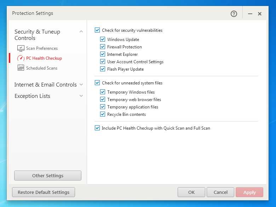The height and width of the screenshot is (207, 276).
Task: Toggle Include PC Health Checkup with scans
Action: point(97,128)
